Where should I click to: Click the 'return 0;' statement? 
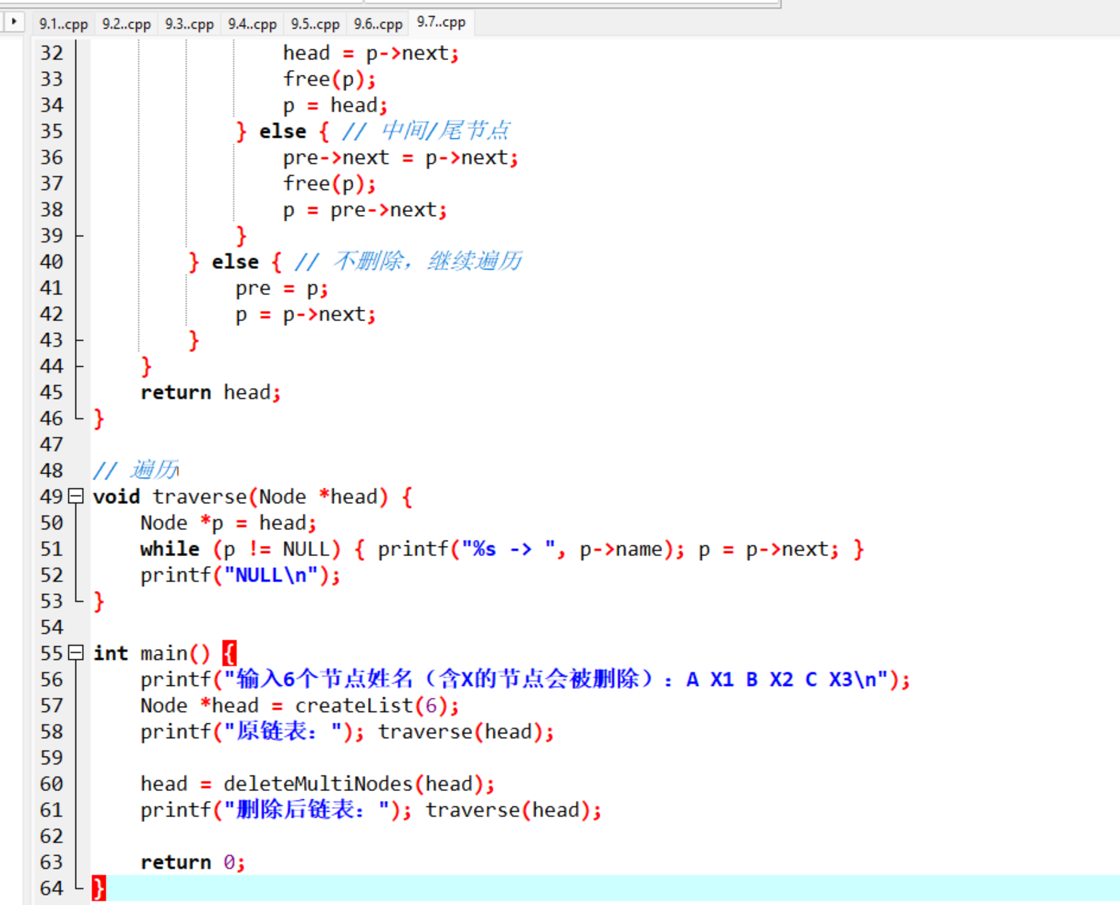pyautogui.click(x=193, y=862)
